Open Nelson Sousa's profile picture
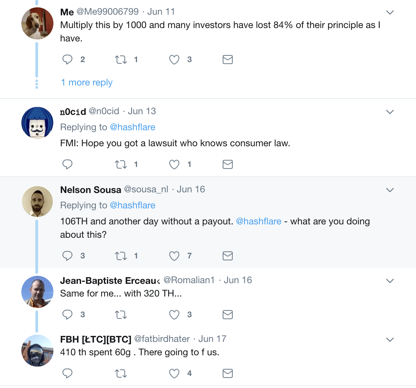Image resolution: width=416 pixels, height=388 pixels. click(37, 201)
